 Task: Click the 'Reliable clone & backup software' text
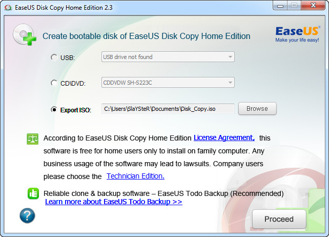click(96, 193)
